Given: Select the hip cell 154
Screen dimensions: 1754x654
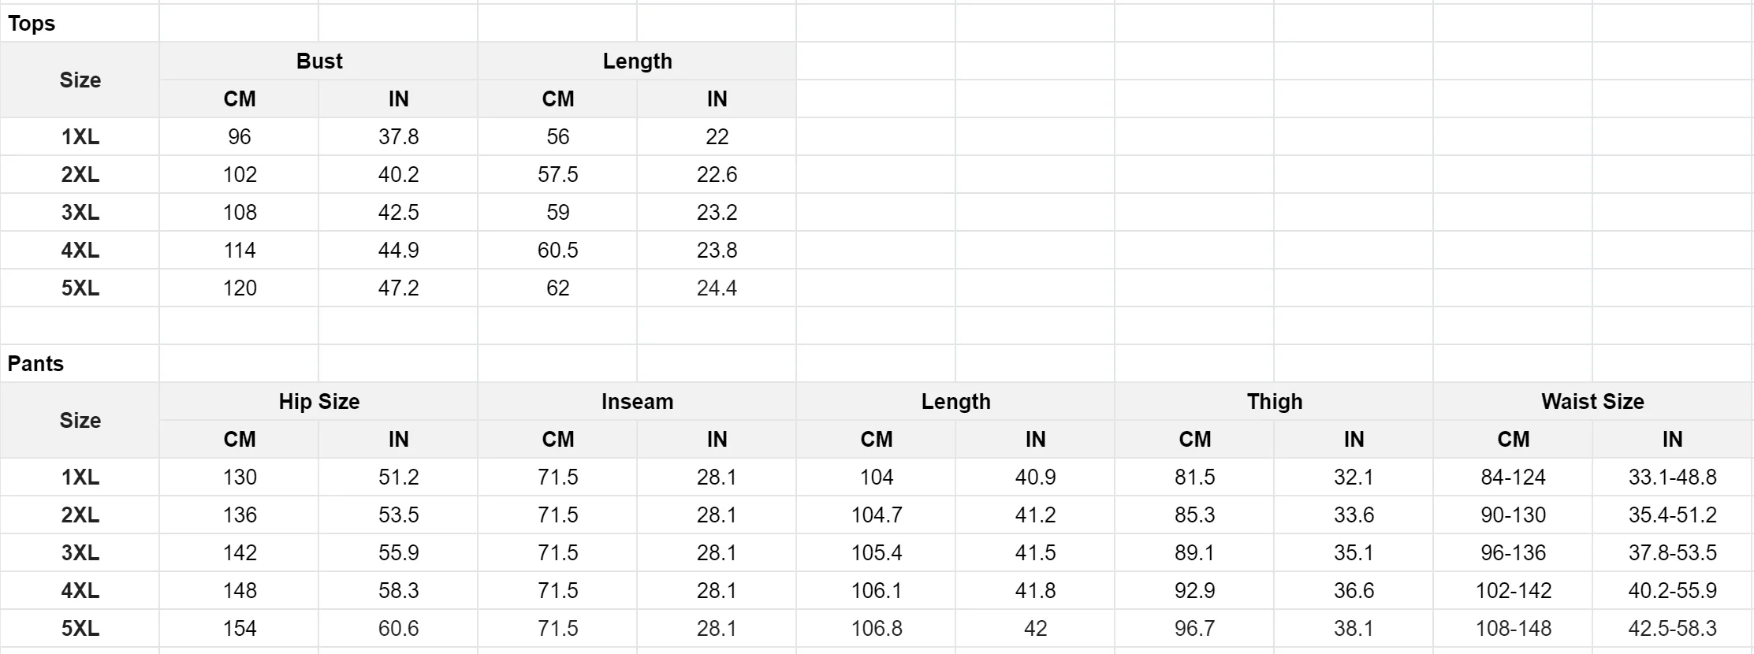Looking at the screenshot, I should [240, 629].
